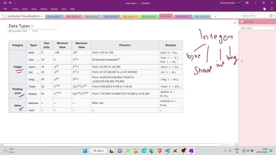Open the History ribbon tab
276x155 pixels.
click(x=44, y=9)
